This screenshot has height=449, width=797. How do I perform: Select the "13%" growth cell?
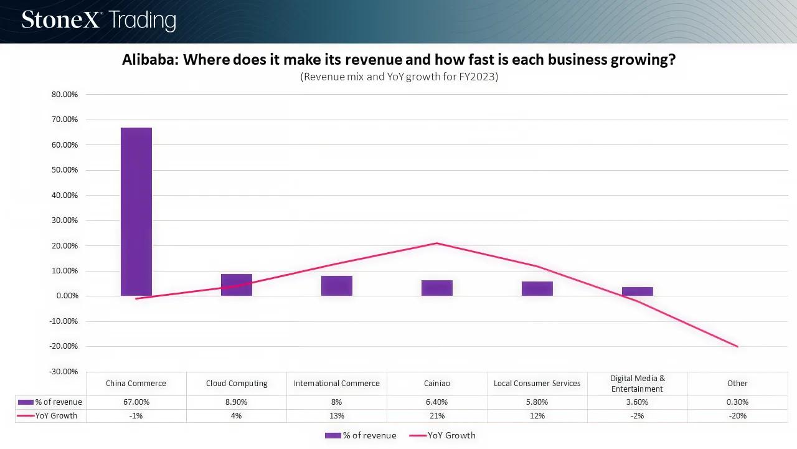point(337,416)
